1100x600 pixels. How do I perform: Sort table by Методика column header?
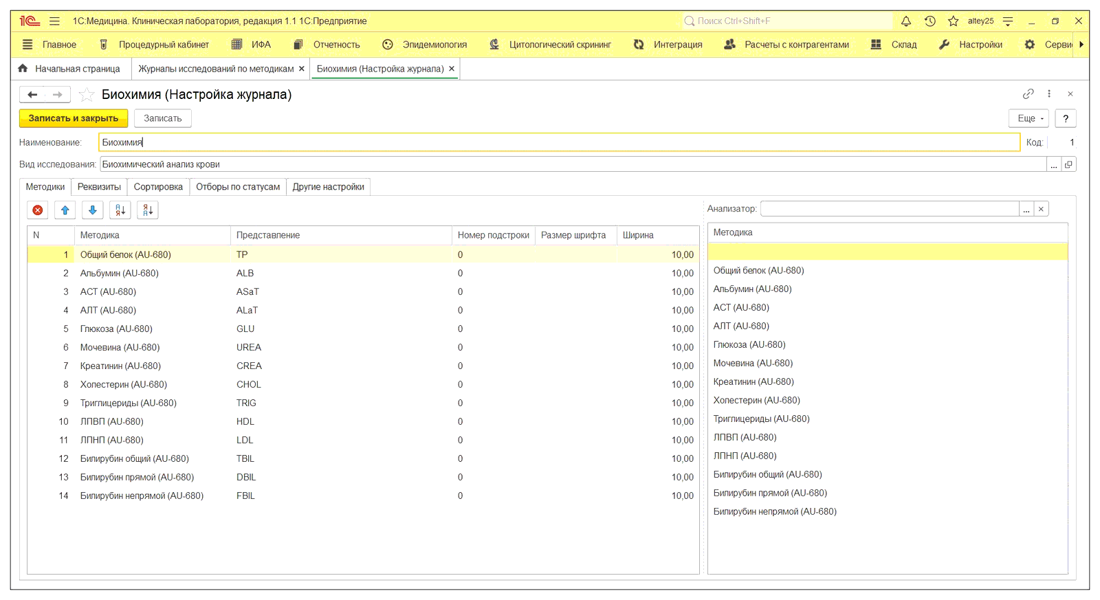(152, 235)
